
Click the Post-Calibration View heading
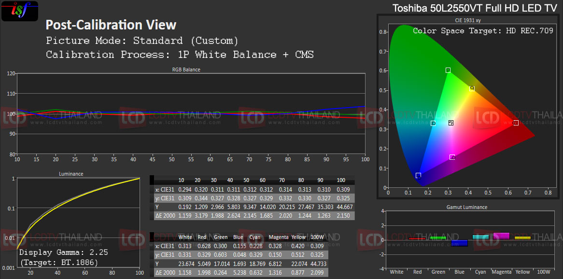point(111,25)
